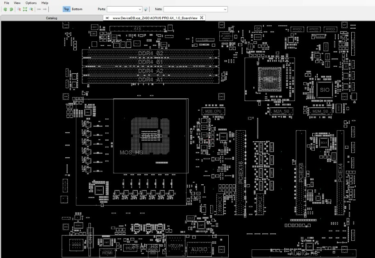Click the SIO chip
This screenshot has width=375, height=258.
tap(325, 90)
